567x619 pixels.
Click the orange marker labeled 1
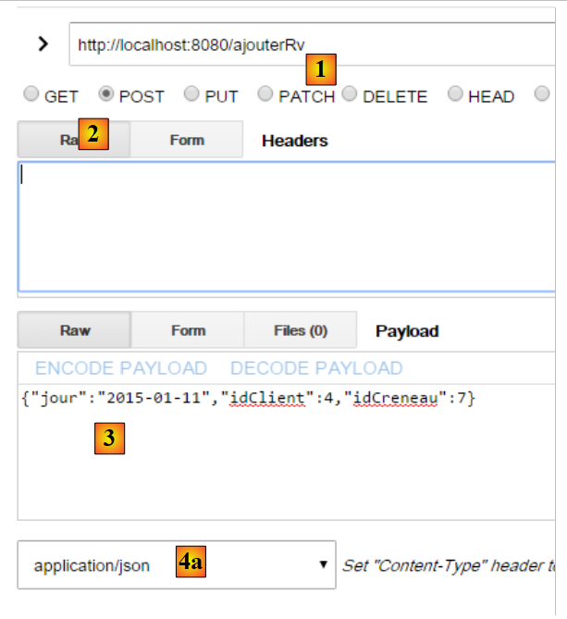[x=321, y=68]
